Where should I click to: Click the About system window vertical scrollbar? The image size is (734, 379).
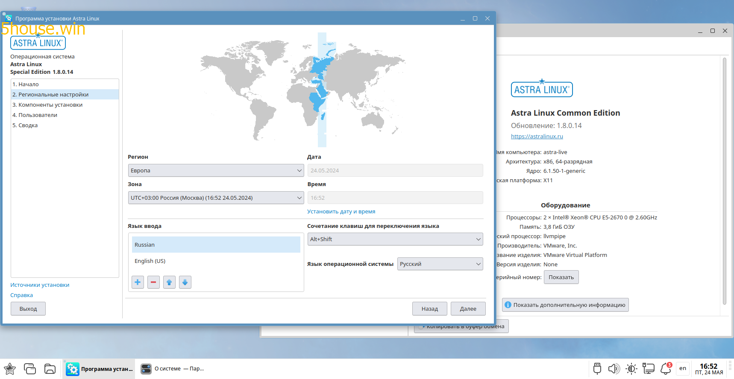click(x=725, y=181)
